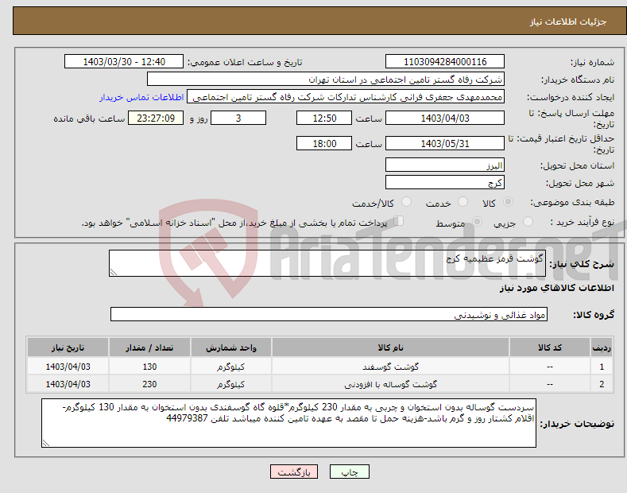627x493 pixels.
Task: Click the date cell 1403/04/03 in row 2
Action: click(x=68, y=384)
